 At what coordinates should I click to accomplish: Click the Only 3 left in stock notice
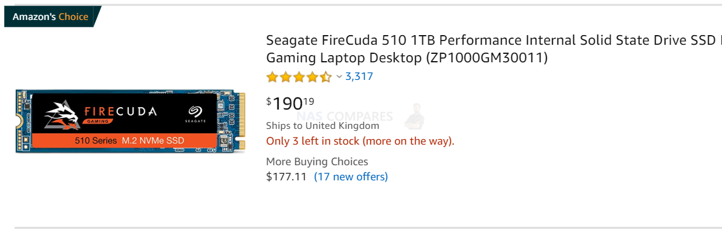pyautogui.click(x=361, y=141)
